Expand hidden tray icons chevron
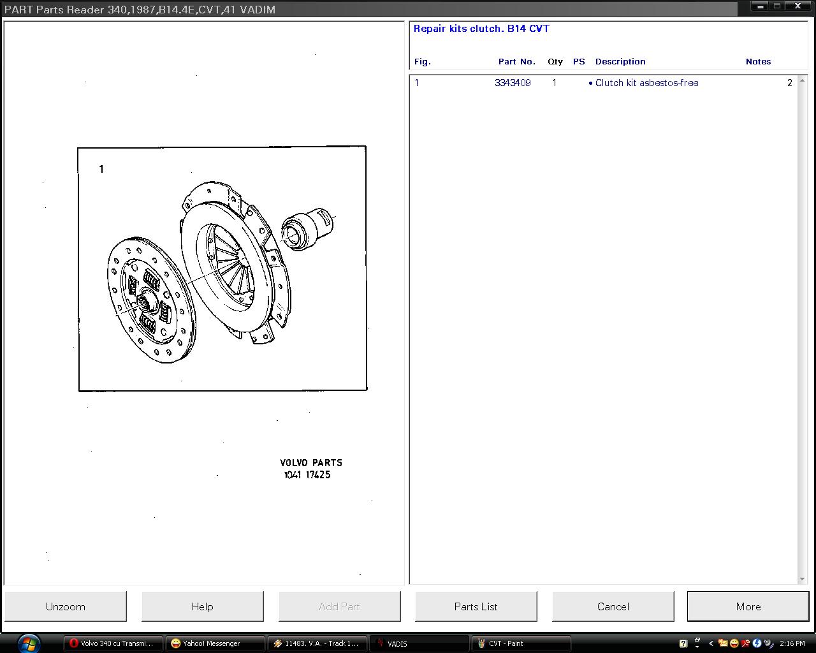The image size is (816, 653). pyautogui.click(x=711, y=643)
